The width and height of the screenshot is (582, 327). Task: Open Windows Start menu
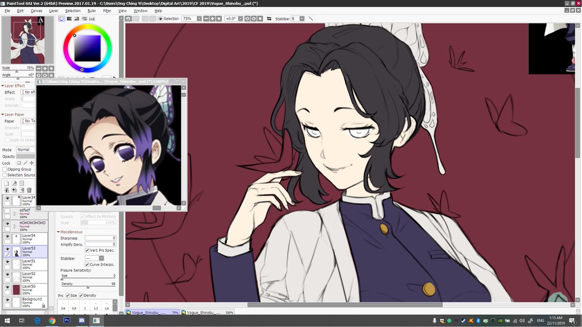[x=7, y=321]
